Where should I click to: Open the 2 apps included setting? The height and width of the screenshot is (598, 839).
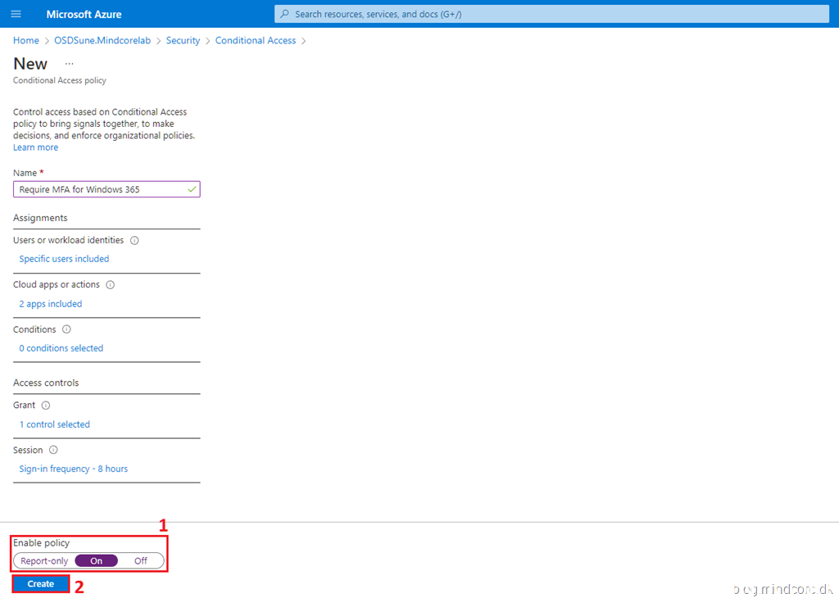tap(51, 304)
